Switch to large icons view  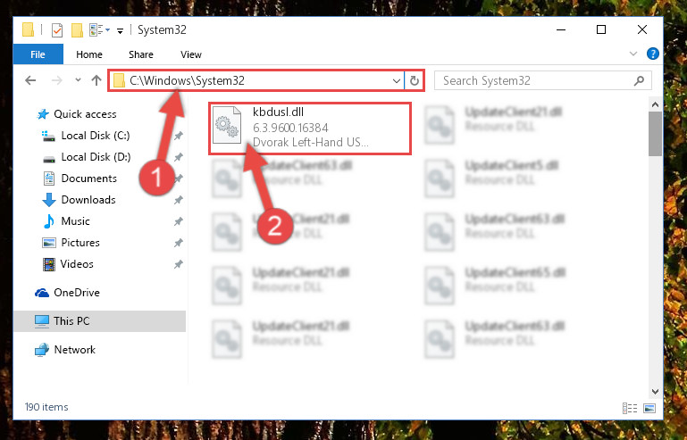[x=649, y=408]
